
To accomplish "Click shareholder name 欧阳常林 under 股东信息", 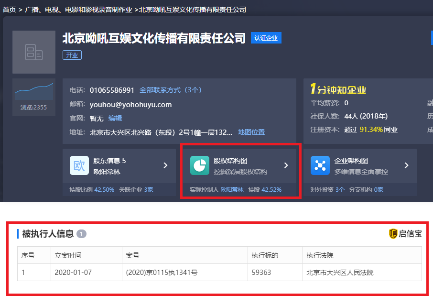I will point(107,172).
